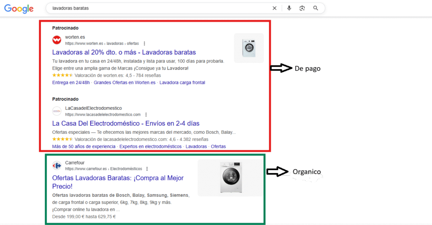Follow 'Grandes Ofertas en Worten.es' sitelink

coord(124,82)
